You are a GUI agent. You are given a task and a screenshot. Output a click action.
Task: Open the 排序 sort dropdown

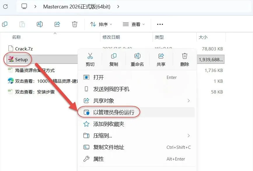(101, 24)
